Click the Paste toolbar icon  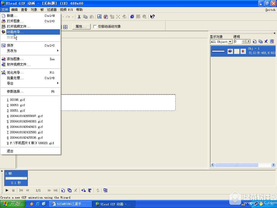click(92, 17)
